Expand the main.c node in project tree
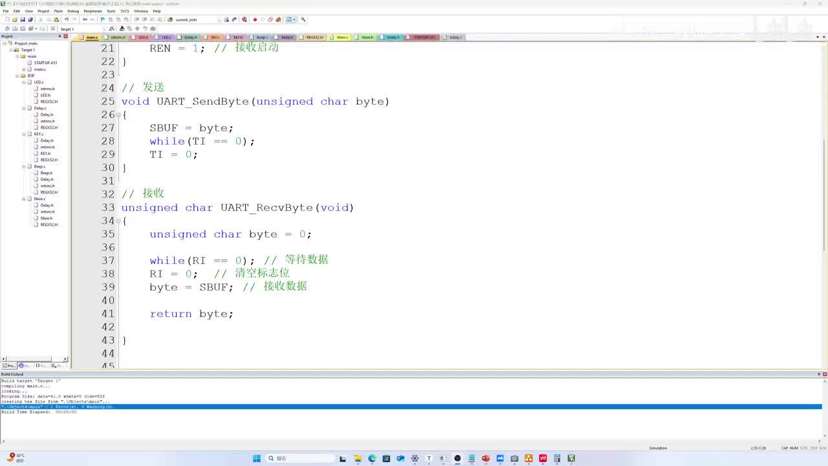The image size is (828, 466). (24, 69)
